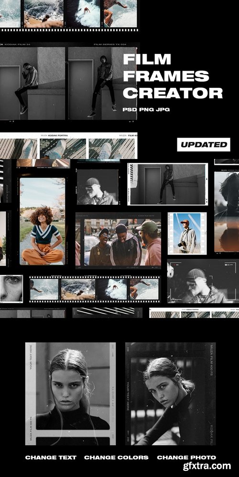Select the close-up eye black-and-white photo
Screen dimensions: 239x477
[x=11, y=289]
